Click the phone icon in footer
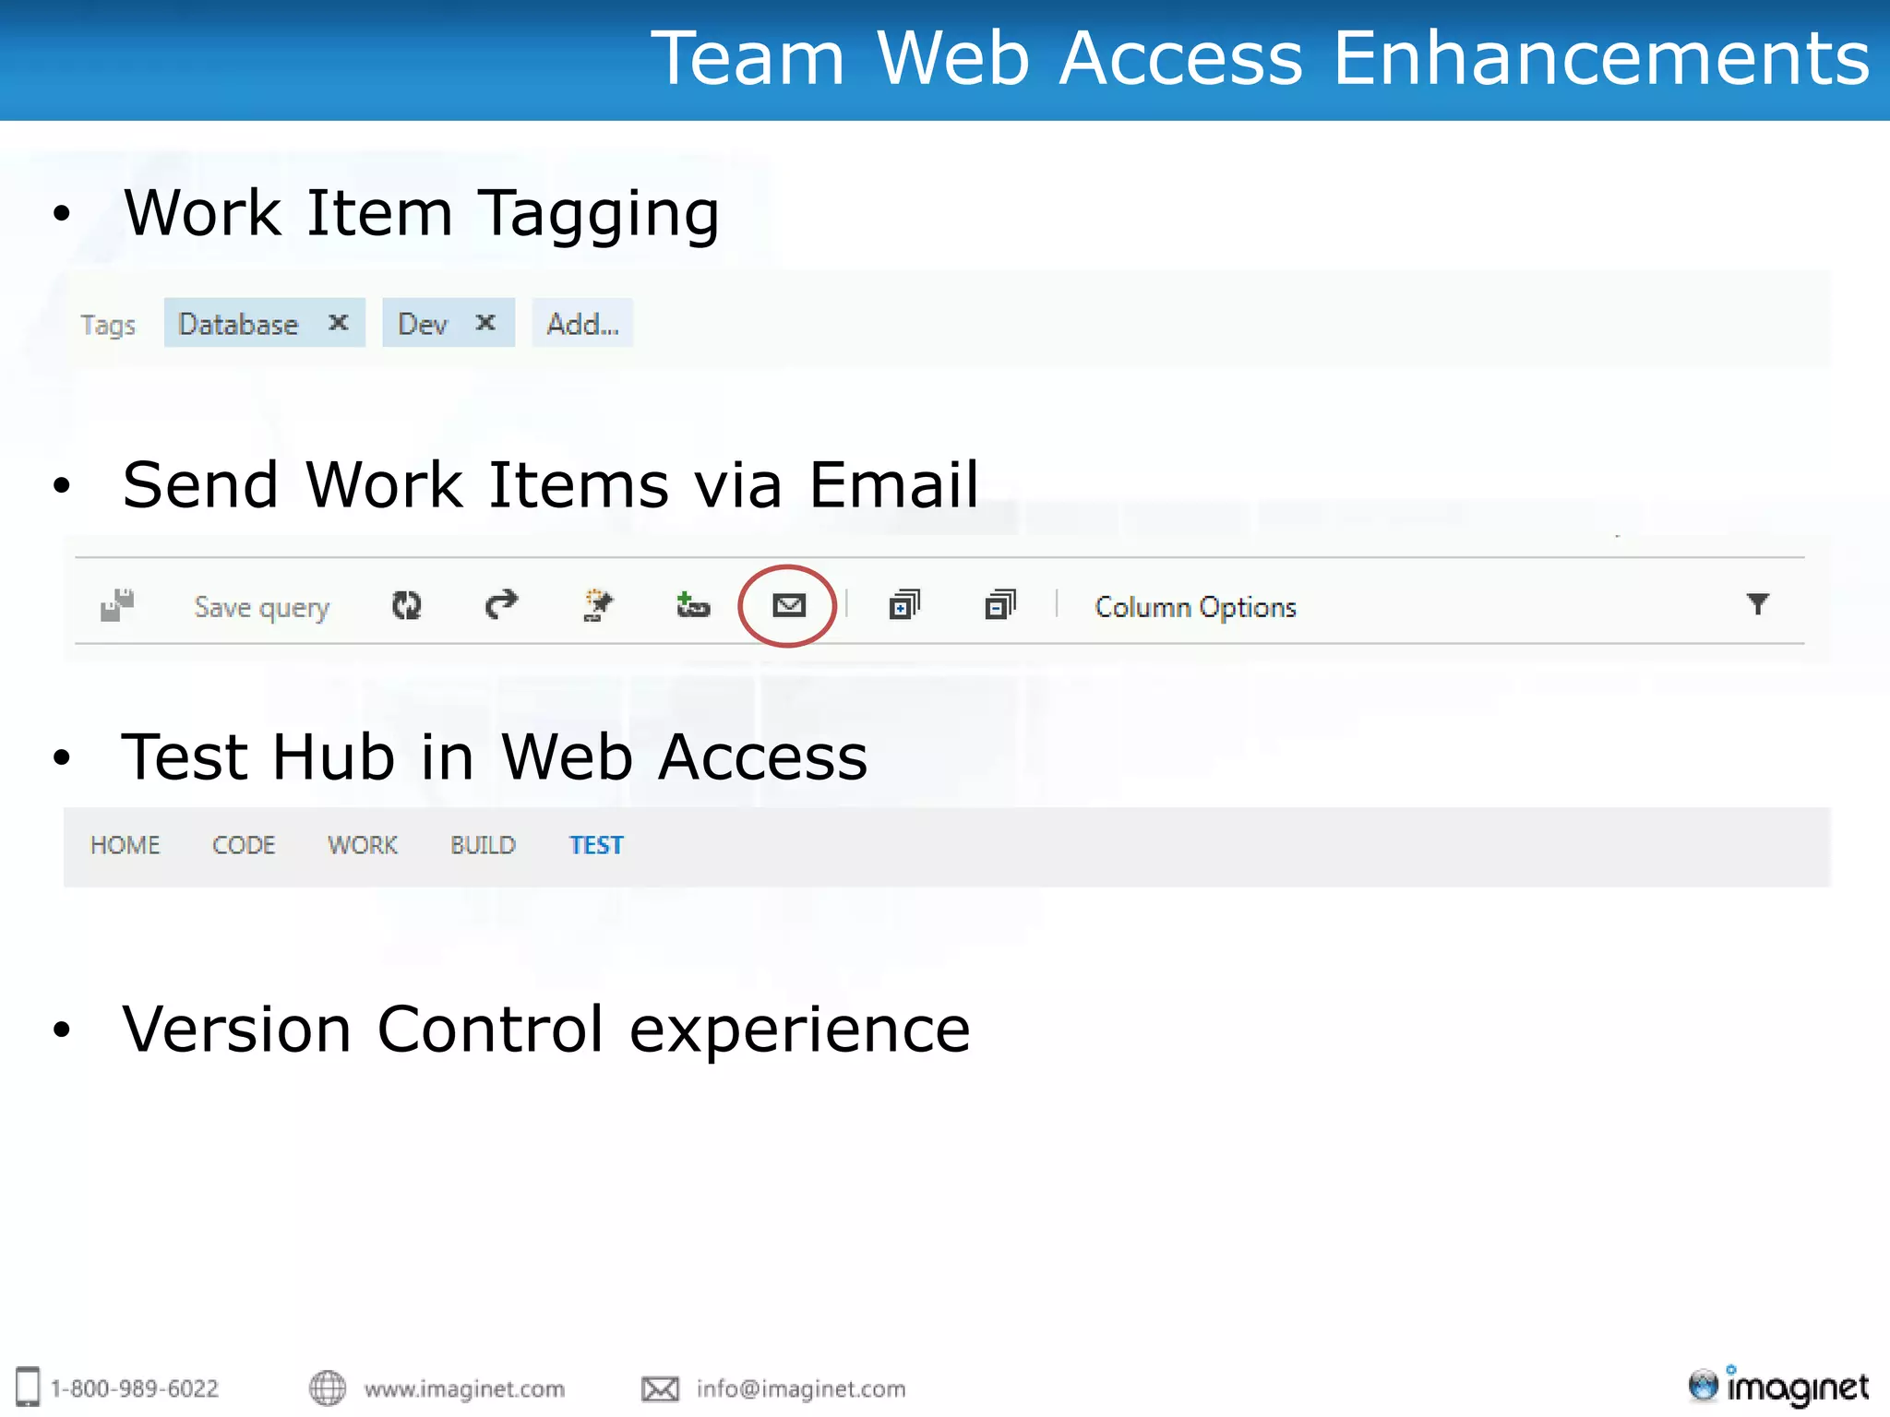Screen dimensions: 1890x1417 (29, 1387)
